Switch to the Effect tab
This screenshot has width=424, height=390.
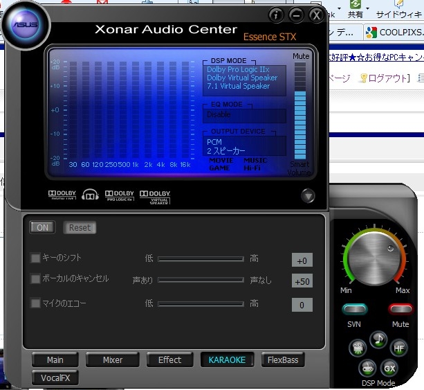(x=170, y=360)
